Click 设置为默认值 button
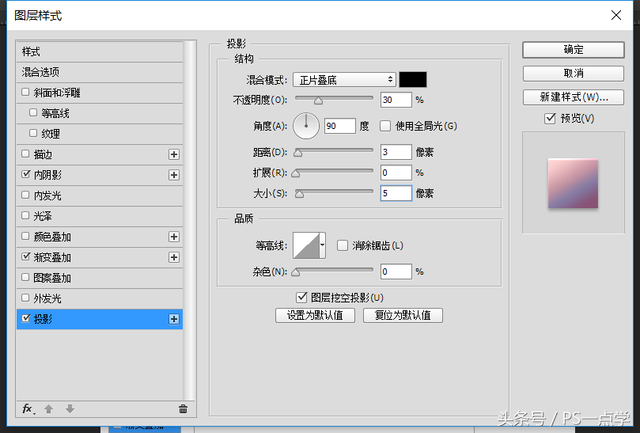 coord(315,315)
